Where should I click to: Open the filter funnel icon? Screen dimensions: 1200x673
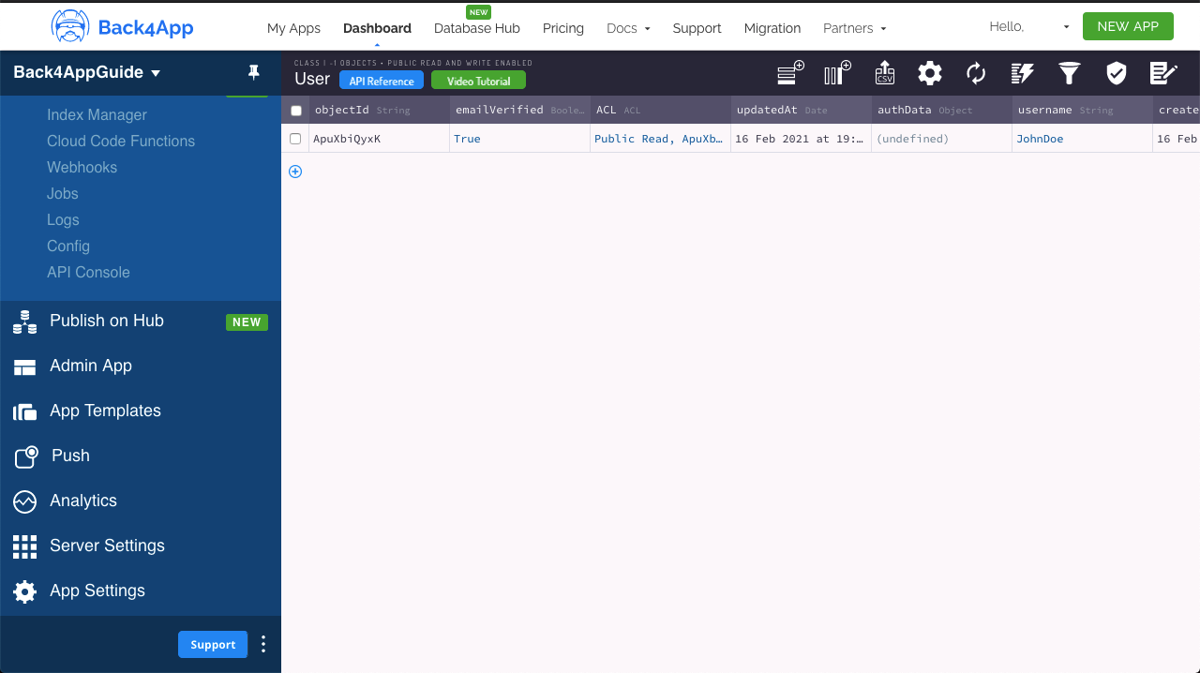pos(1070,73)
